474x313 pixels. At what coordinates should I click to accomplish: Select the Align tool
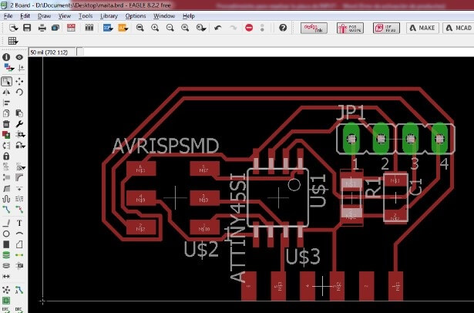click(6, 103)
